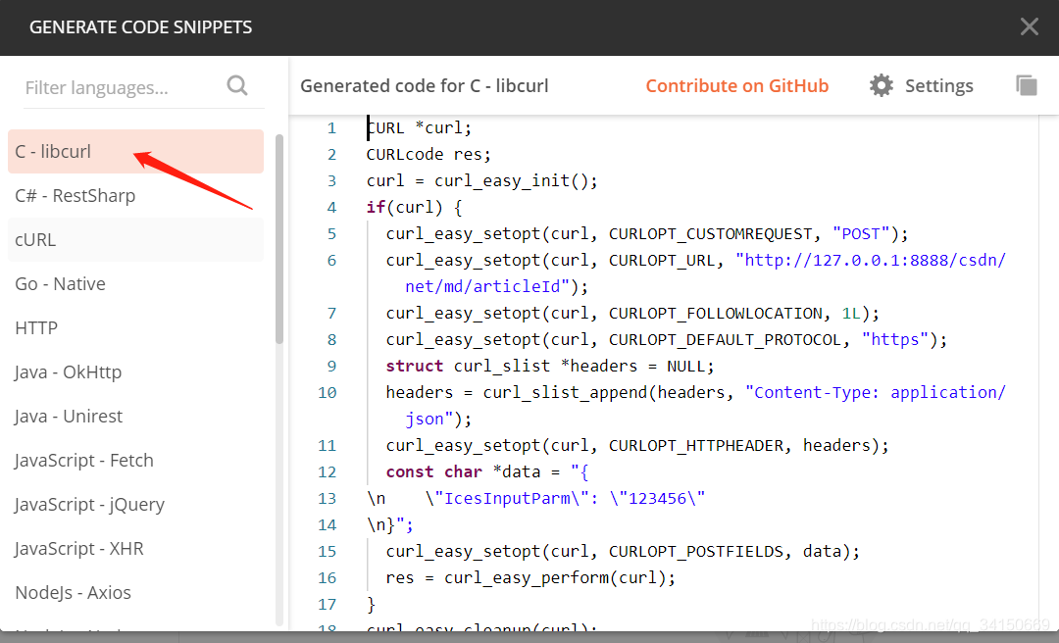Click CURLOPT_HTTPHEADER on line 11
1059x643 pixels.
tap(695, 445)
